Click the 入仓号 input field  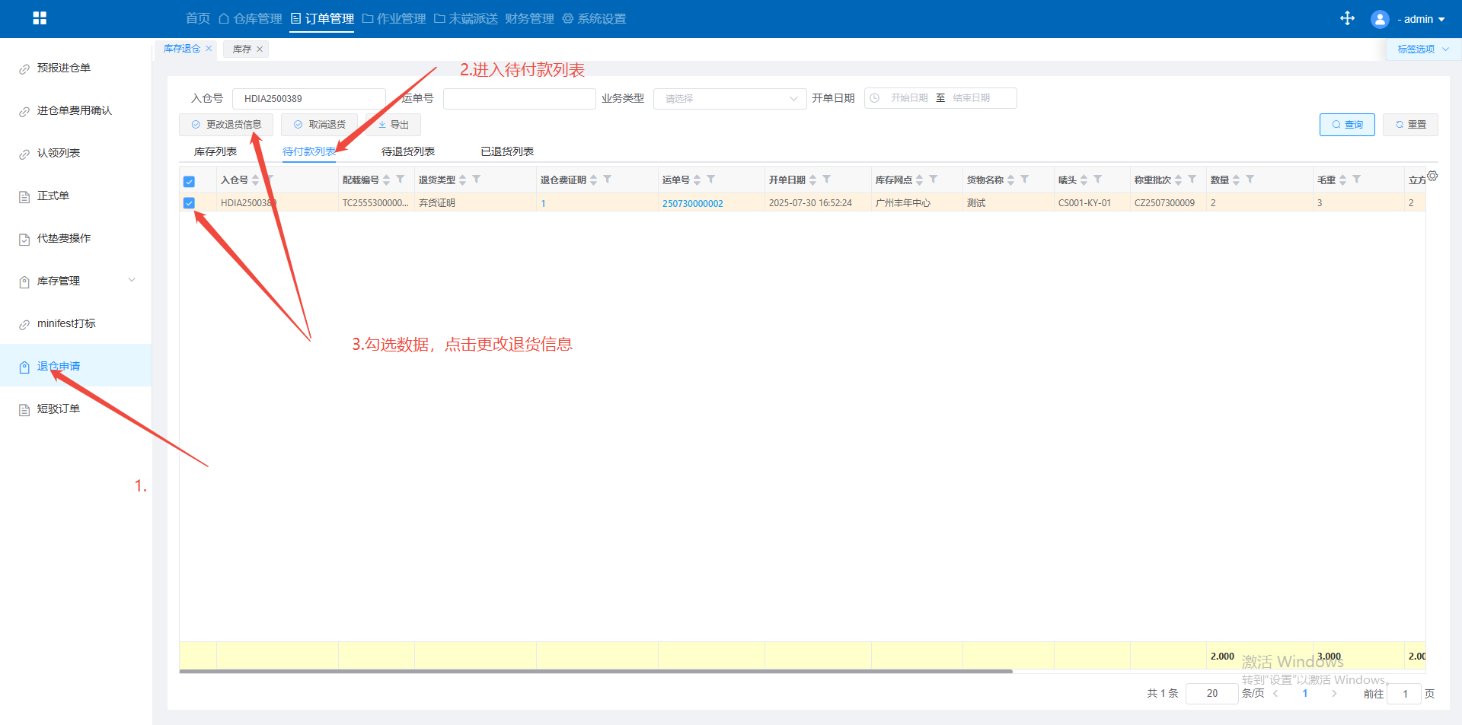click(x=308, y=99)
